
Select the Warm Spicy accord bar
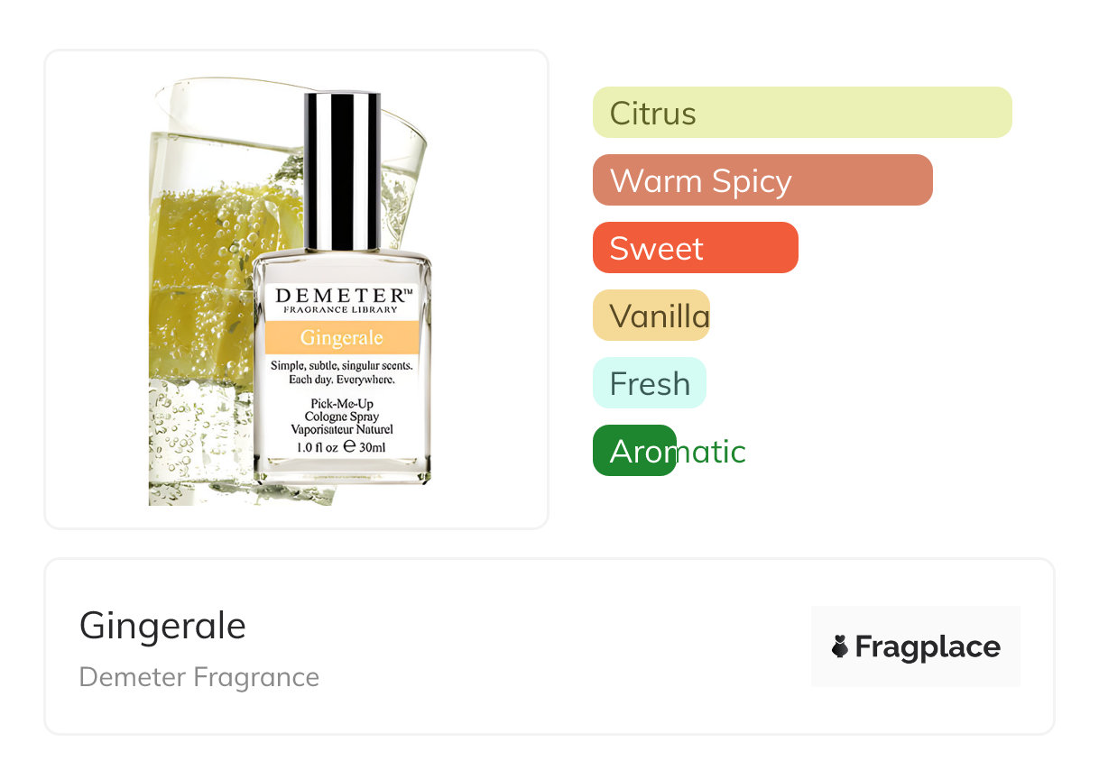[762, 180]
